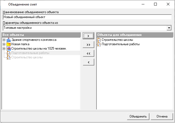Click the merged object name input field

pos(87,17)
